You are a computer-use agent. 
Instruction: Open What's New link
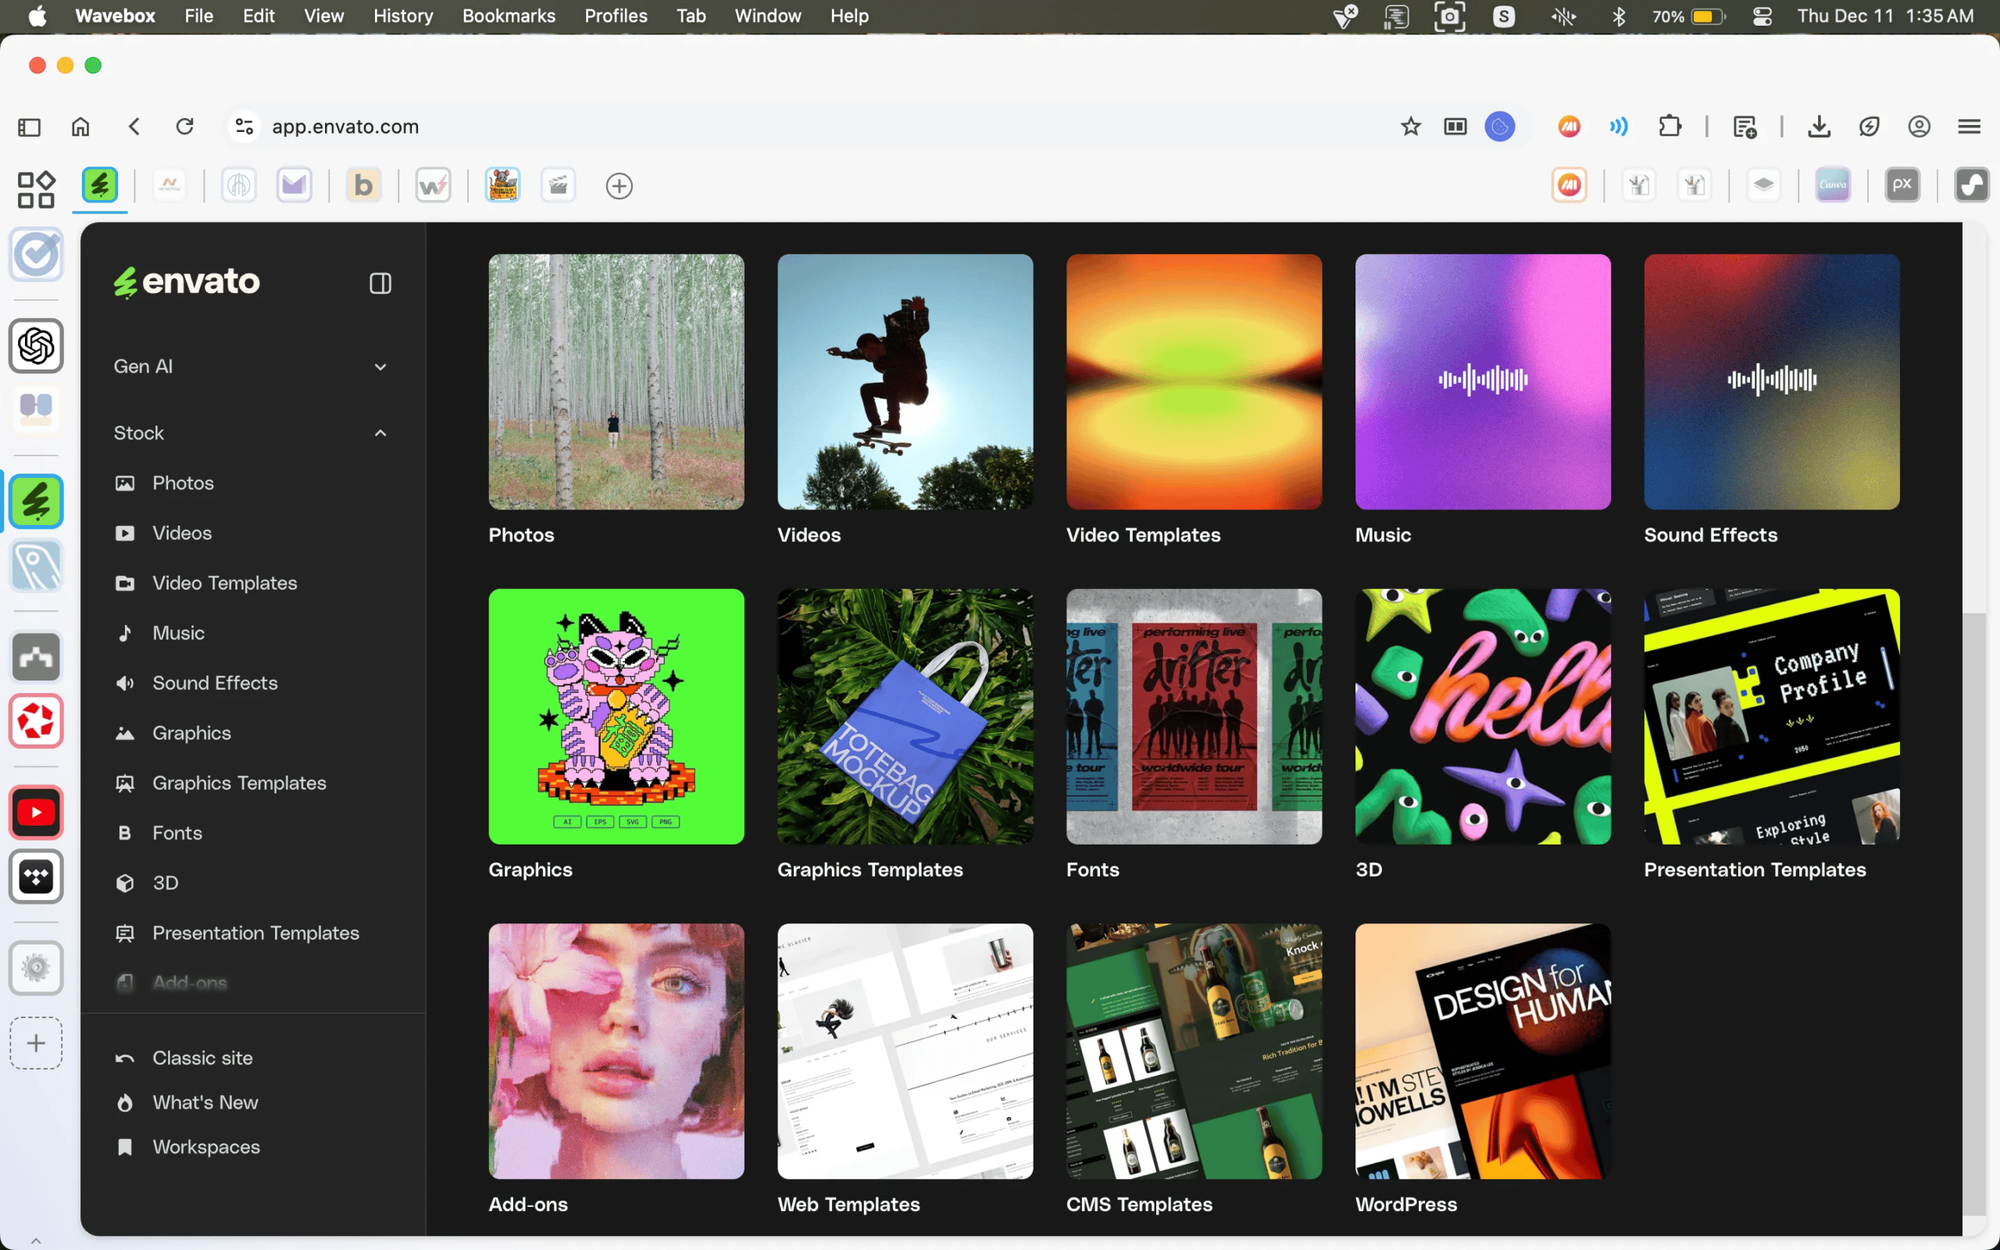click(205, 1103)
